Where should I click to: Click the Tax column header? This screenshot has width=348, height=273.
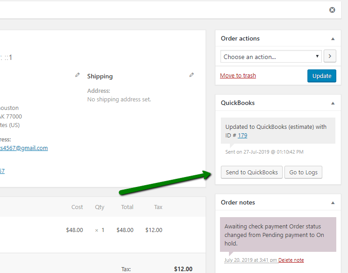(158, 207)
